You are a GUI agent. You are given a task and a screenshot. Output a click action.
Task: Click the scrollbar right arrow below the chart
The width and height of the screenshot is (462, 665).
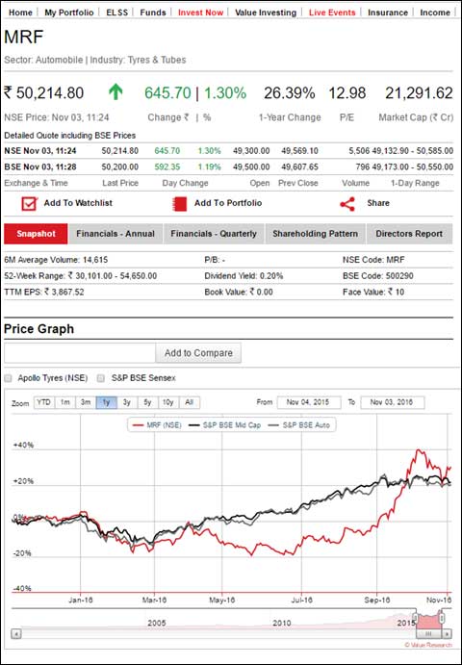pos(448,633)
